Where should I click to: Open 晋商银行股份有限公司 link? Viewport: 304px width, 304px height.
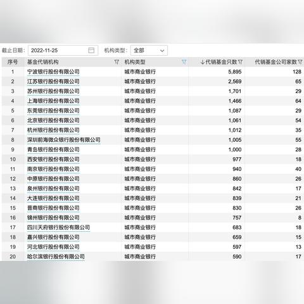point(53,208)
